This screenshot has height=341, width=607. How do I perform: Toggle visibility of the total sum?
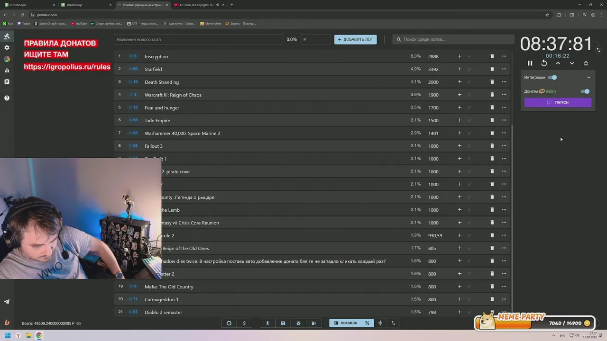(x=79, y=323)
